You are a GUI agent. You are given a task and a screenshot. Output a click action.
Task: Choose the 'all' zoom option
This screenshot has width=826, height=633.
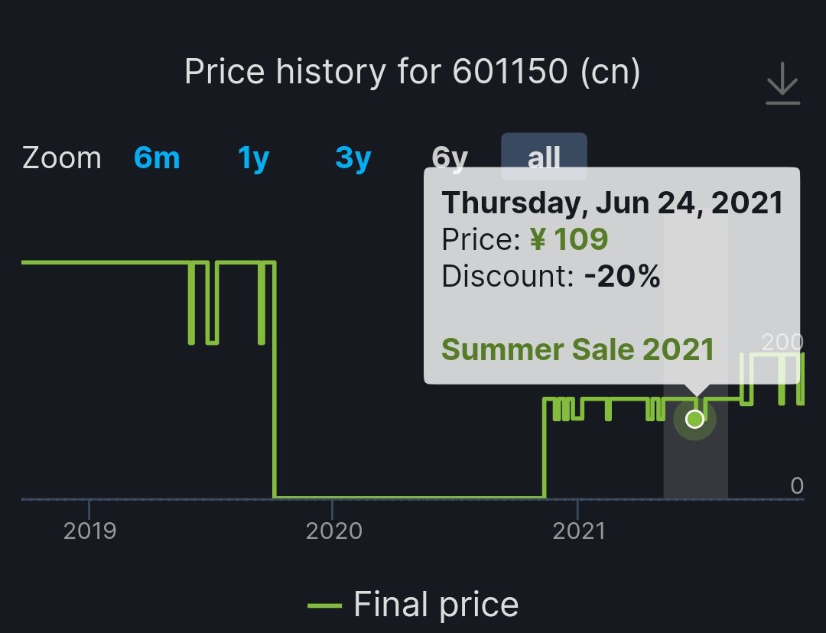click(x=544, y=157)
